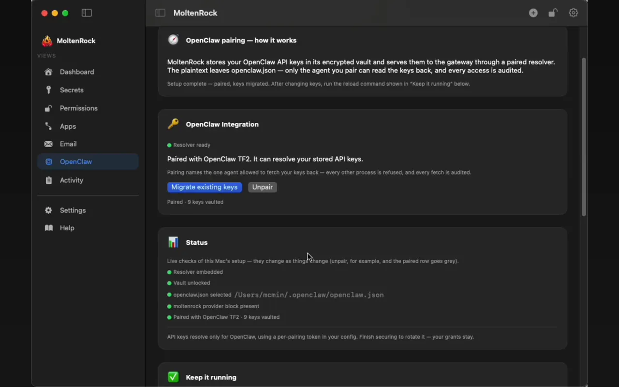Click the Settings gear icon in the sidebar
Screen dimensions: 619x387
tap(48, 210)
